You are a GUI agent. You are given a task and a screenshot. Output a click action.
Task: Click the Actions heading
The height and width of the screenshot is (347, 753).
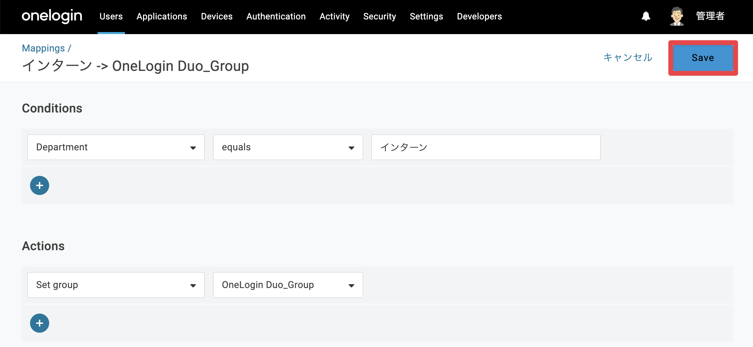click(43, 246)
